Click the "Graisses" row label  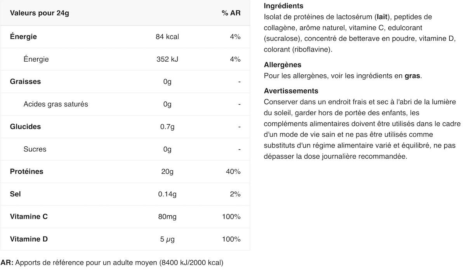coord(25,82)
